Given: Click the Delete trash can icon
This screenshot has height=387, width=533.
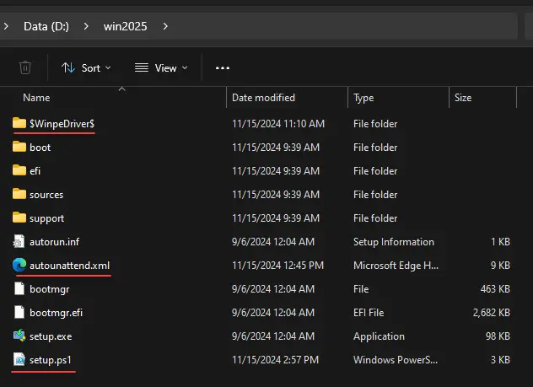Looking at the screenshot, I should (x=25, y=67).
